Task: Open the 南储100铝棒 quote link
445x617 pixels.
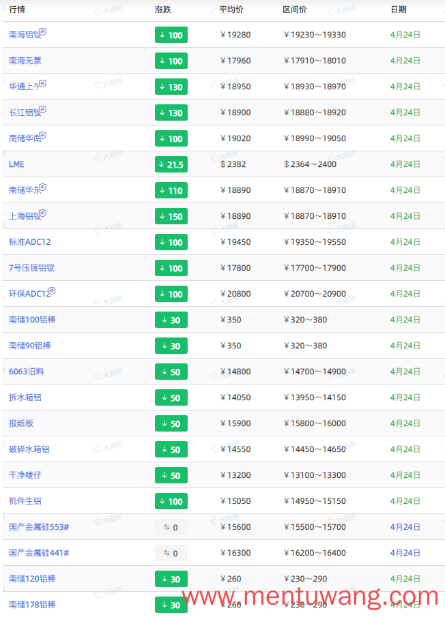Action: (32, 320)
